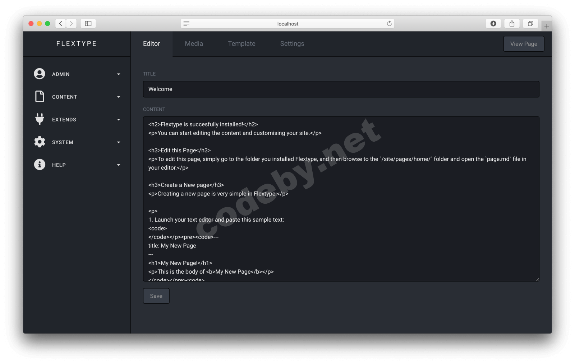Click the localhost address bar

pyautogui.click(x=287, y=24)
